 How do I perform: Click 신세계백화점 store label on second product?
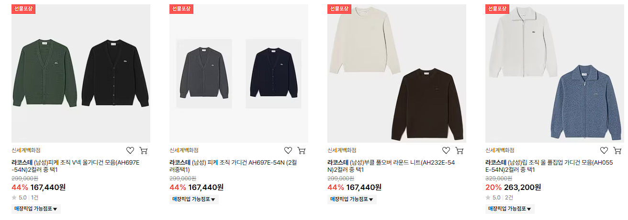[x=184, y=150]
